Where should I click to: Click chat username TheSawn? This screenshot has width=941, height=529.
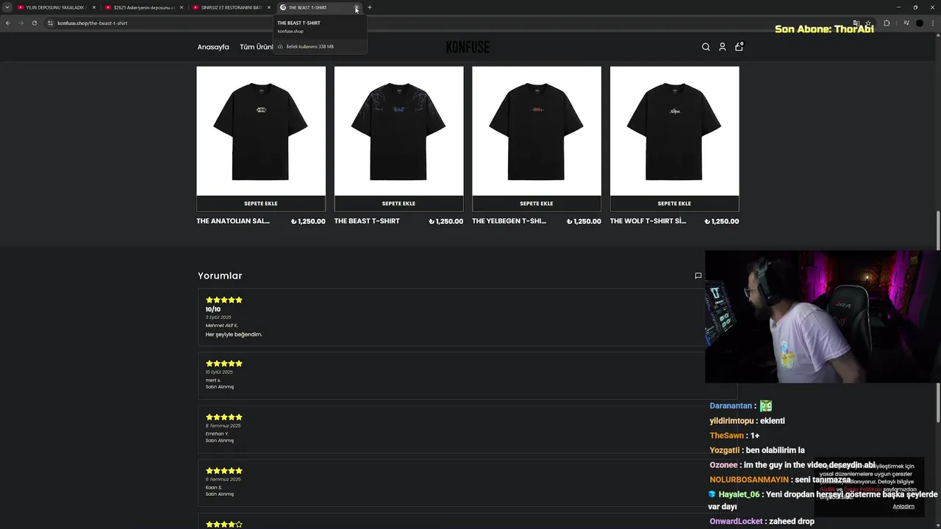point(727,436)
